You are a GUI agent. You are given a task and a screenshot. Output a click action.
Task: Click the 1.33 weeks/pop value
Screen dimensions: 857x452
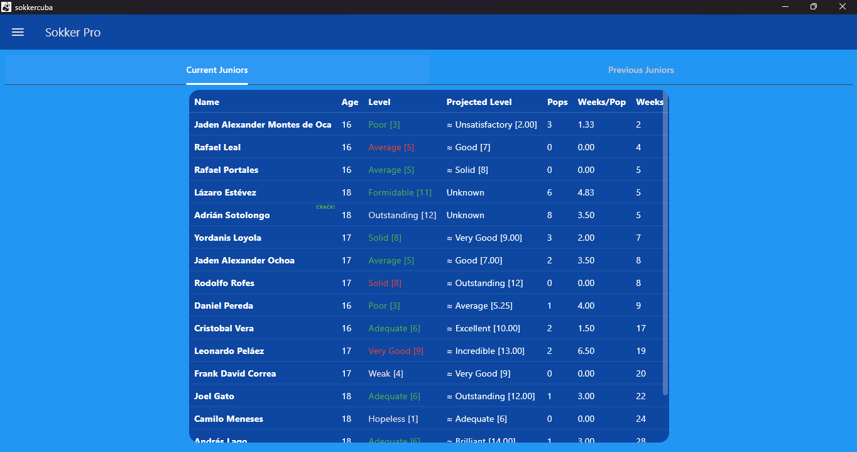point(586,124)
